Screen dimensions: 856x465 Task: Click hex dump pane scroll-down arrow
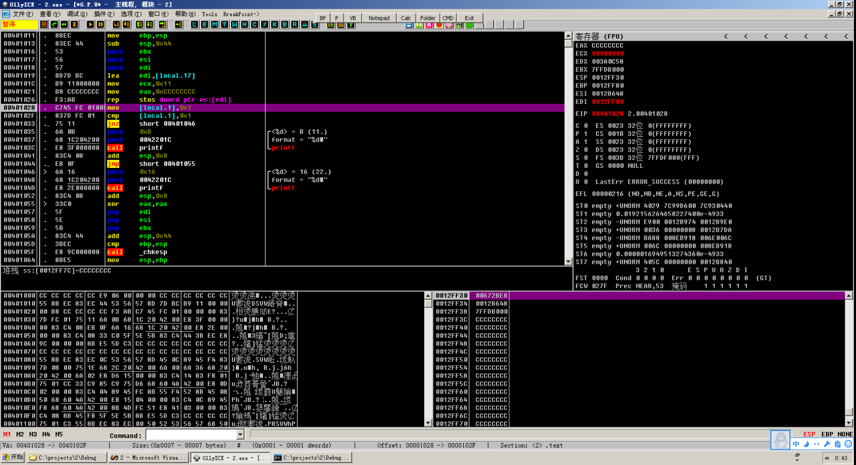point(428,423)
